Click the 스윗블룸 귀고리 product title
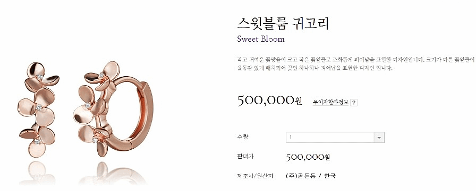 tap(283, 24)
